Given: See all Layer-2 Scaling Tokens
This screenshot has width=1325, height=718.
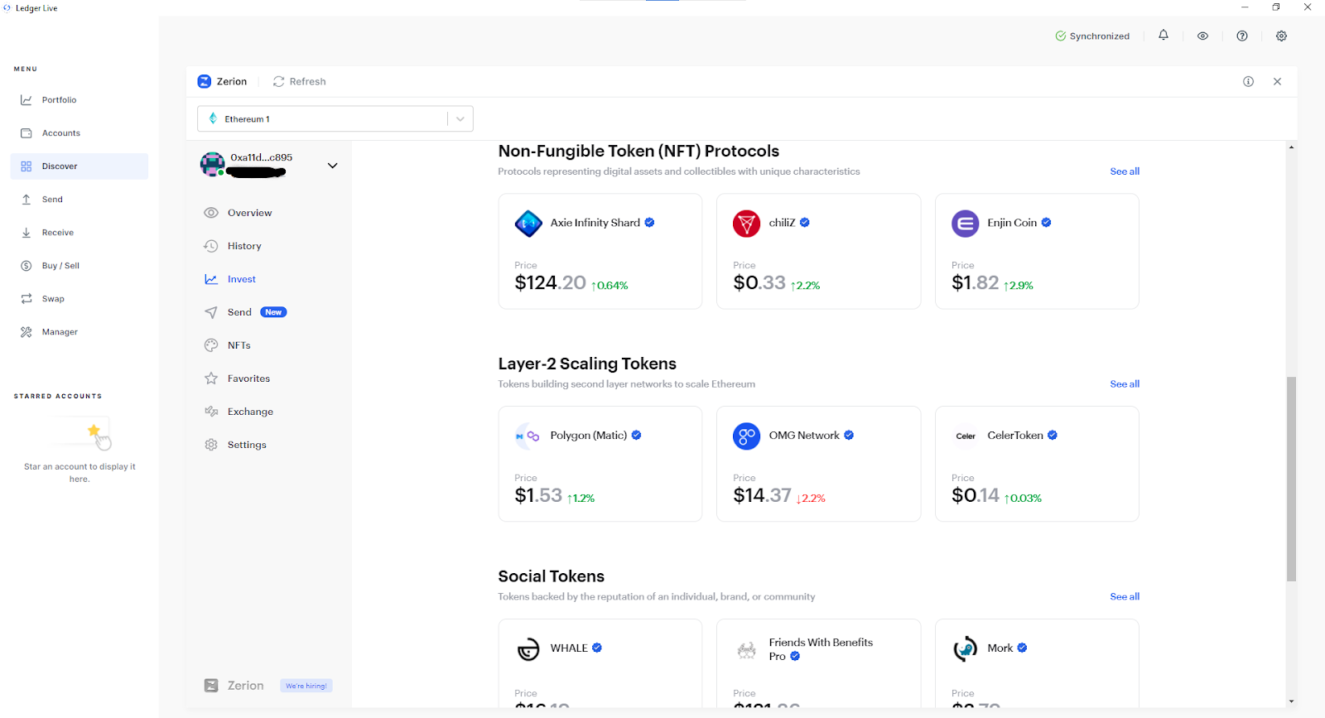Looking at the screenshot, I should coord(1125,383).
